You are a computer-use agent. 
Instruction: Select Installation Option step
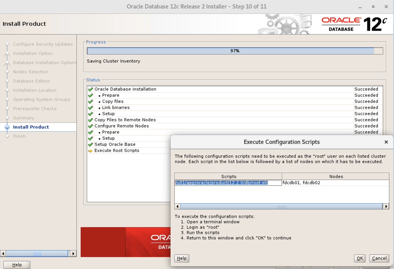click(x=33, y=53)
